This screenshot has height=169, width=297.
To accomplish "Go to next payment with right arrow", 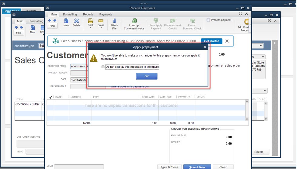I will point(55,21).
